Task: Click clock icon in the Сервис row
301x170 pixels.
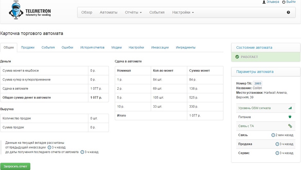Action: tap(277, 153)
